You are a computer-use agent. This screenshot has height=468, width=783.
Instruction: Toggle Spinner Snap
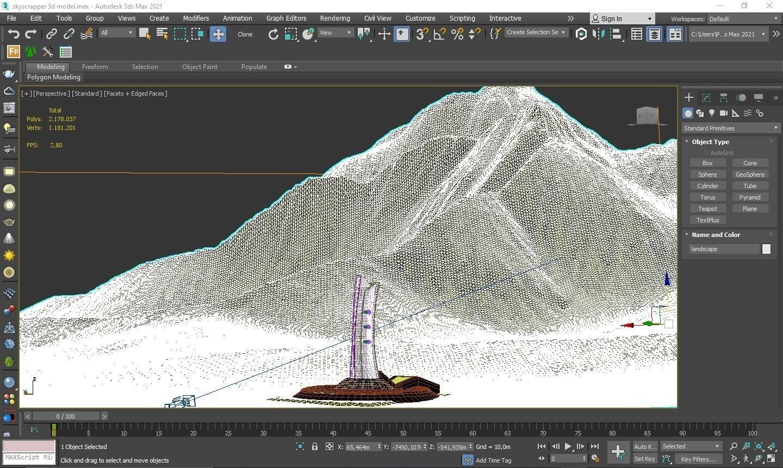tap(475, 34)
